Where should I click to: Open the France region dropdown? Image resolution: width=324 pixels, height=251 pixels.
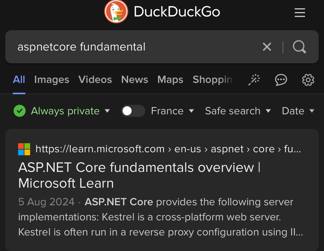tap(172, 111)
